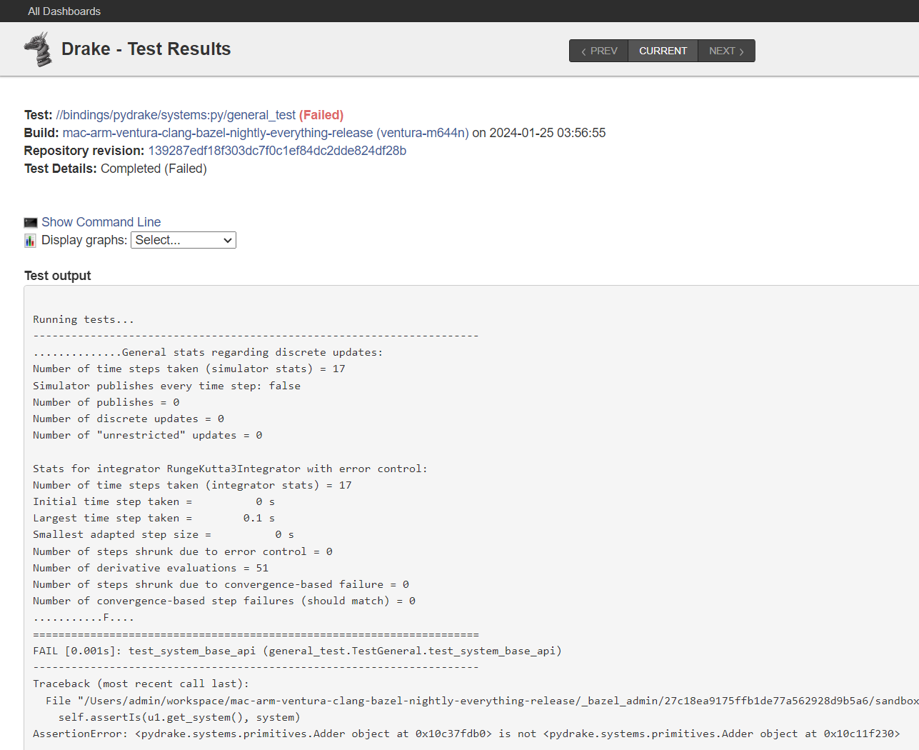Screen dimensions: 919x750
Task: Open the general_test test name link
Action: click(176, 115)
